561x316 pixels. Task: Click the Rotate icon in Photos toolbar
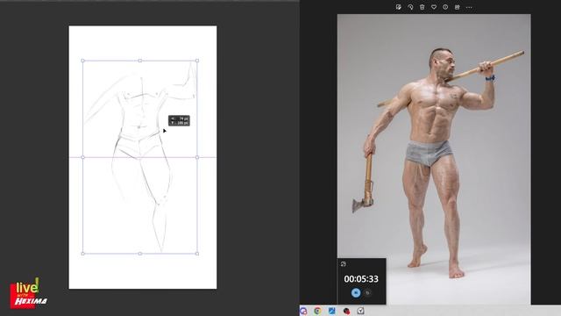click(410, 7)
